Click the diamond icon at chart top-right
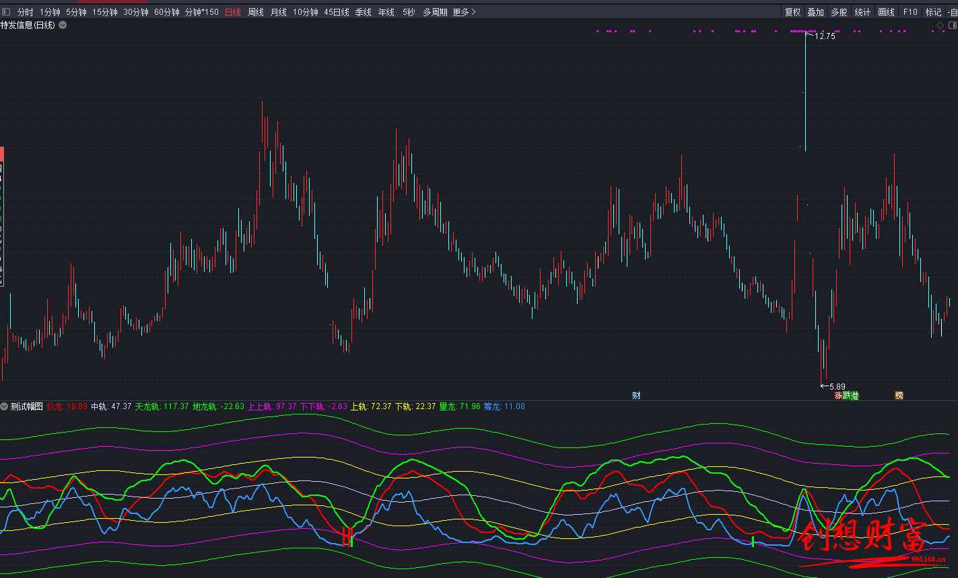958x578 pixels. tap(940, 25)
